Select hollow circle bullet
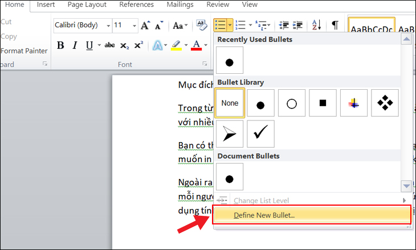Screen dimensions: 416x250 292,103
